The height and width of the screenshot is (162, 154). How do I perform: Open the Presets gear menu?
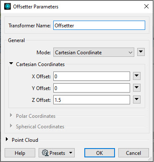click(57, 153)
